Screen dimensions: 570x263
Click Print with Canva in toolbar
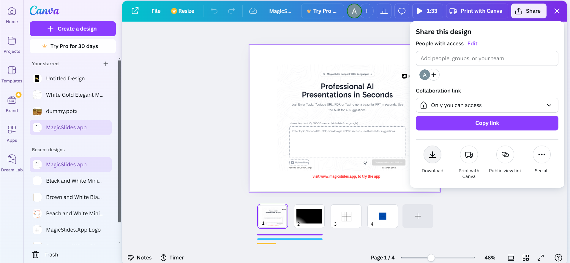[477, 11]
